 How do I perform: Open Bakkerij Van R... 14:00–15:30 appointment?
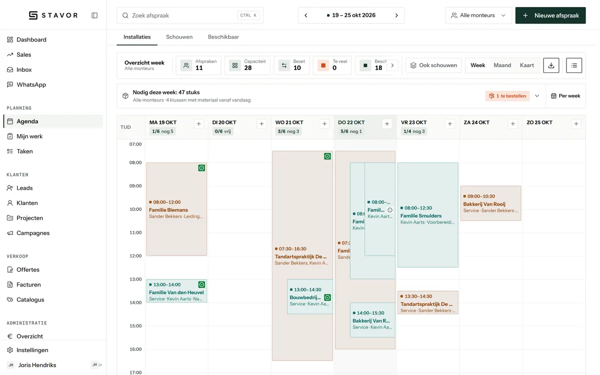tap(372, 320)
